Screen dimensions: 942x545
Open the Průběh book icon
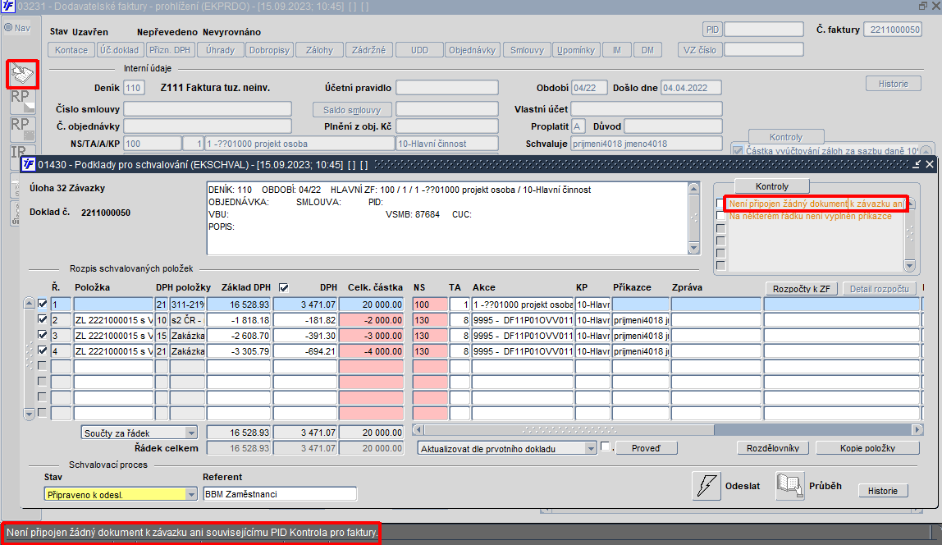(790, 486)
